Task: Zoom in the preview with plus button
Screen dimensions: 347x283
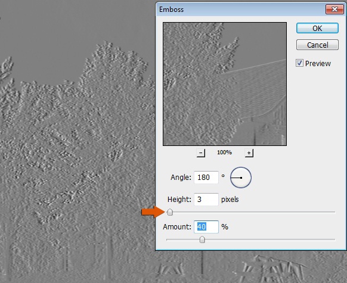Action: tap(249, 153)
